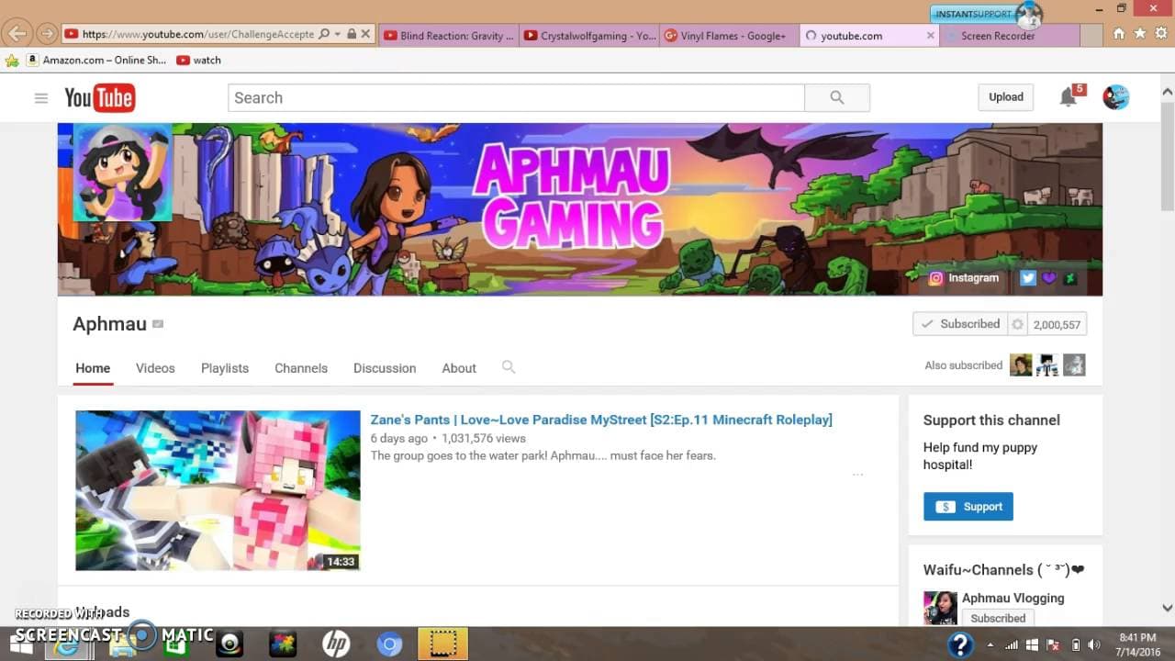Switch to Crystalwolfgaming browser tab
This screenshot has height=661, width=1175.
point(588,36)
